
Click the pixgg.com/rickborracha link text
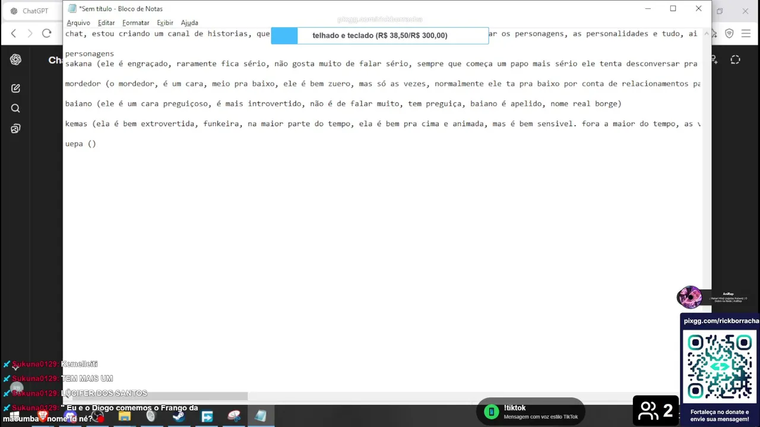coord(721,321)
